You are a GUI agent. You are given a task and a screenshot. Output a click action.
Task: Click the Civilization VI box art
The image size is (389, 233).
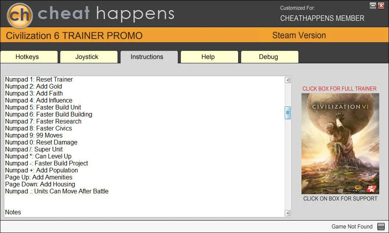coord(340,144)
